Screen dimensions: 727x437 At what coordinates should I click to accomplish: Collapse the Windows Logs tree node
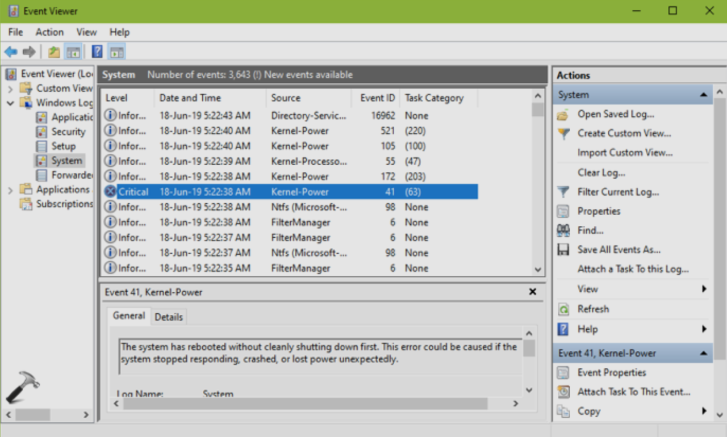(10, 103)
